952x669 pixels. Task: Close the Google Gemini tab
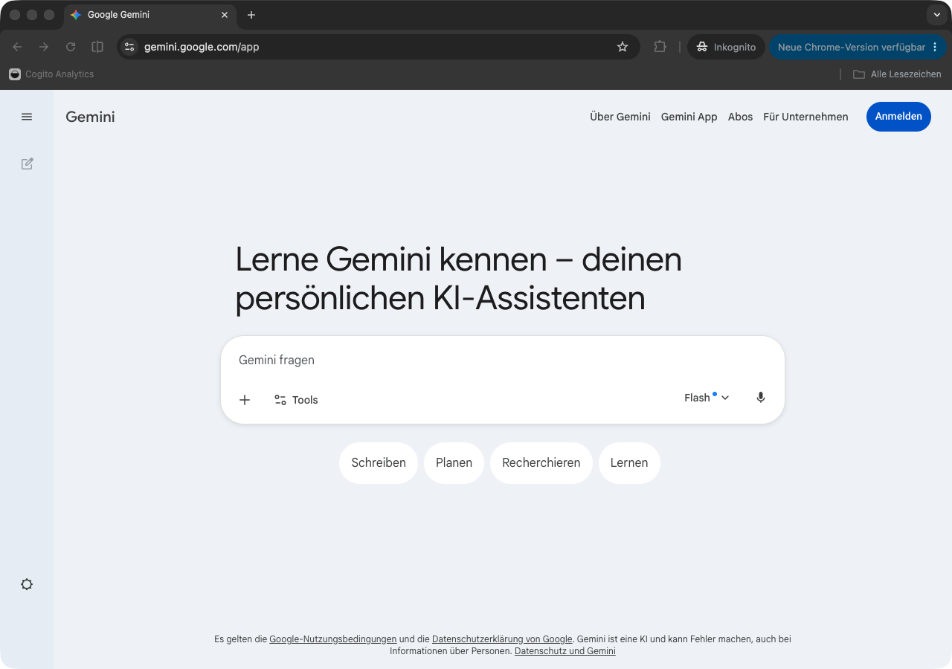[225, 15]
